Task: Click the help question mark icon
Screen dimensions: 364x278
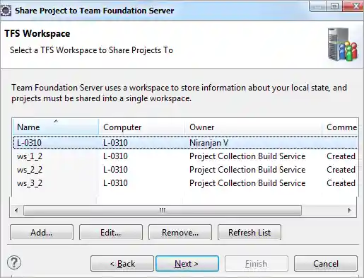Action: [14, 262]
